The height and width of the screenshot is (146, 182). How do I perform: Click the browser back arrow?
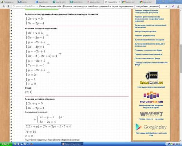pos(4,6)
